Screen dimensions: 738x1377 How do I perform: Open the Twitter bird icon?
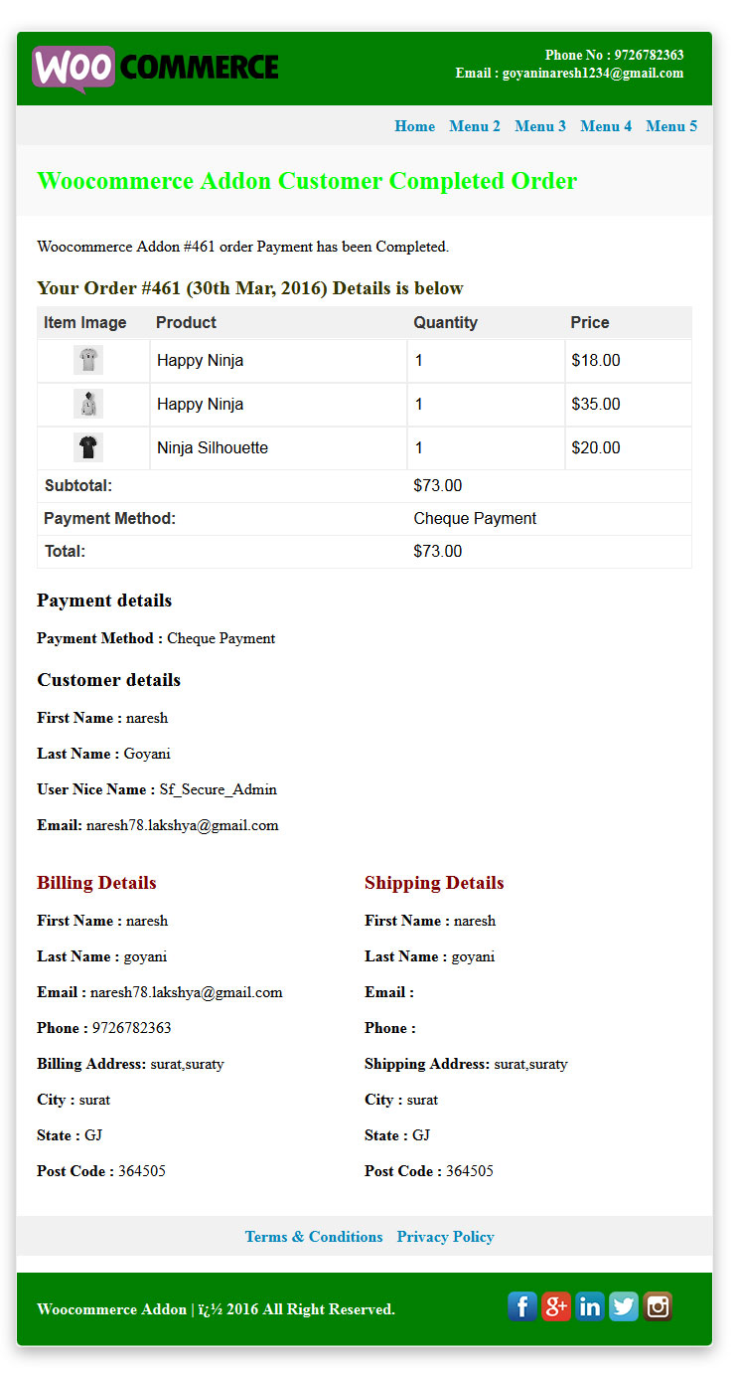click(x=624, y=1306)
